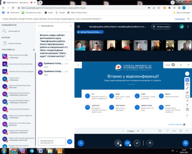Click the browser address bar
This screenshot has width=192, height=154.
tap(82, 8)
